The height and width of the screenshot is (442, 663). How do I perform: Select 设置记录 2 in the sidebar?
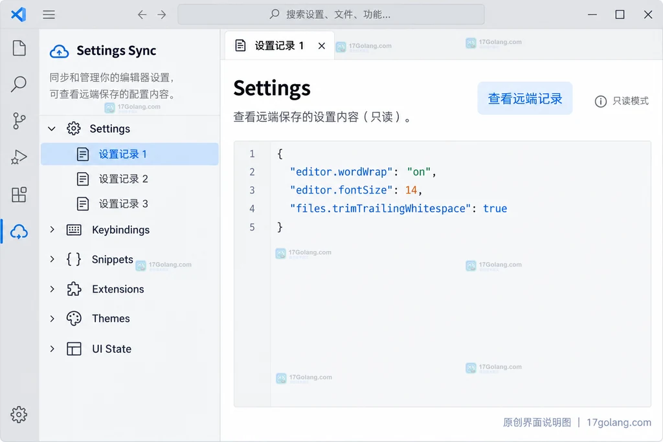tap(129, 179)
